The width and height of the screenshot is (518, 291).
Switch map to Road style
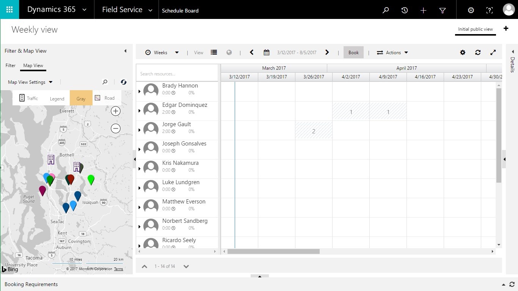[105, 98]
